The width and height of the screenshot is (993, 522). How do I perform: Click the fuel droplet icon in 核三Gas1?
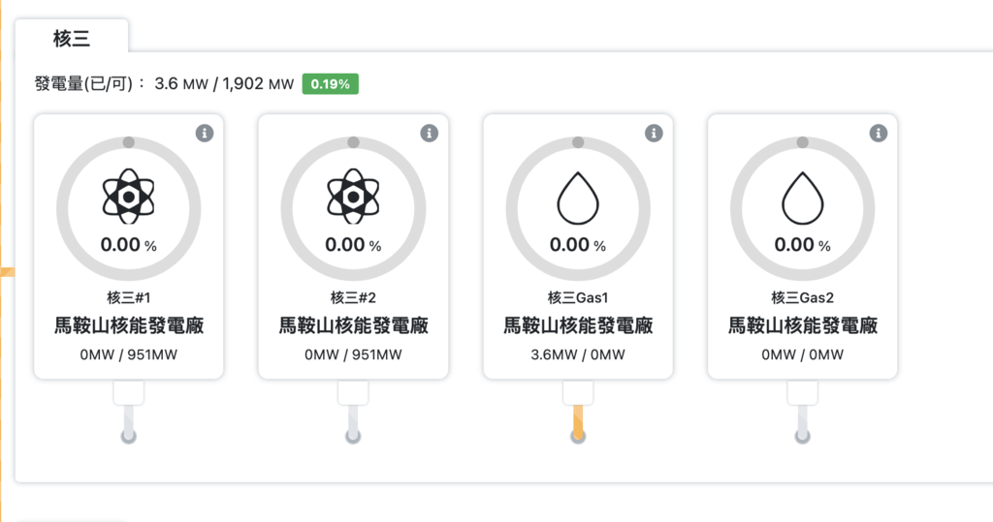578,197
